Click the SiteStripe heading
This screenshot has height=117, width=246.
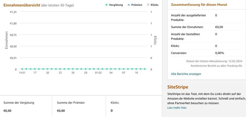point(178,87)
